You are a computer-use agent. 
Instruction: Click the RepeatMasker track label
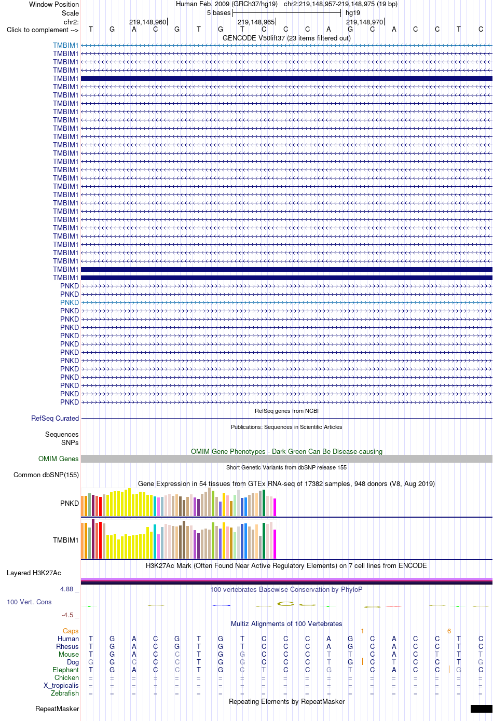pos(57,709)
